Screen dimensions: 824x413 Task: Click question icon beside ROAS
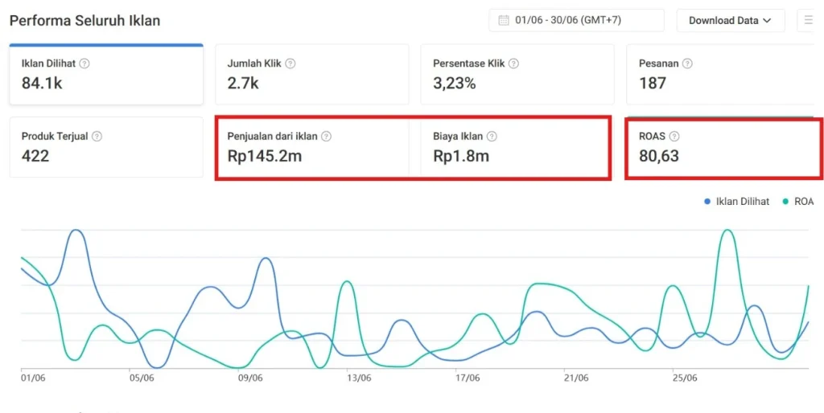(x=674, y=137)
